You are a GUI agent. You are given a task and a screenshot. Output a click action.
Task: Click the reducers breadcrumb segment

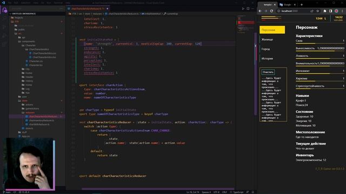click(97, 13)
